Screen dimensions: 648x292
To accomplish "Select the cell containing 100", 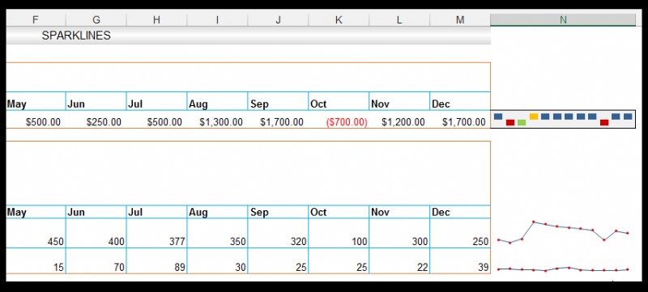I will point(339,233).
